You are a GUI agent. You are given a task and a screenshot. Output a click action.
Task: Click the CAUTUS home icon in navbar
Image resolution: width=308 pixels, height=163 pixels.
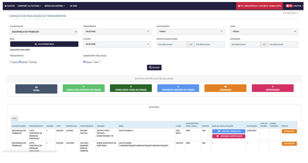(5, 6)
